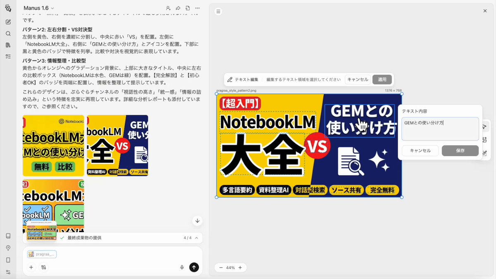Click the plus attach button in chat box
The width and height of the screenshot is (496, 279).
[31, 267]
